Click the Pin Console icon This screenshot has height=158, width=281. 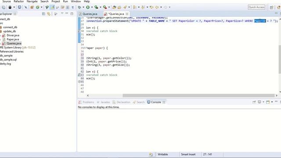pos(254,102)
